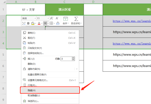The width and height of the screenshot is (151, 104).
Task: Choose 行高(R)... menu entry
Action: point(50,85)
